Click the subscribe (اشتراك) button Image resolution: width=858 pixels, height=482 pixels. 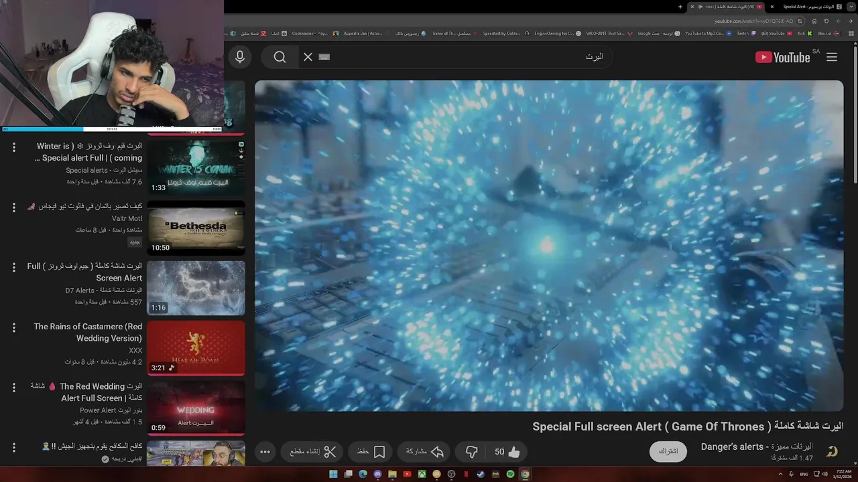[668, 452]
